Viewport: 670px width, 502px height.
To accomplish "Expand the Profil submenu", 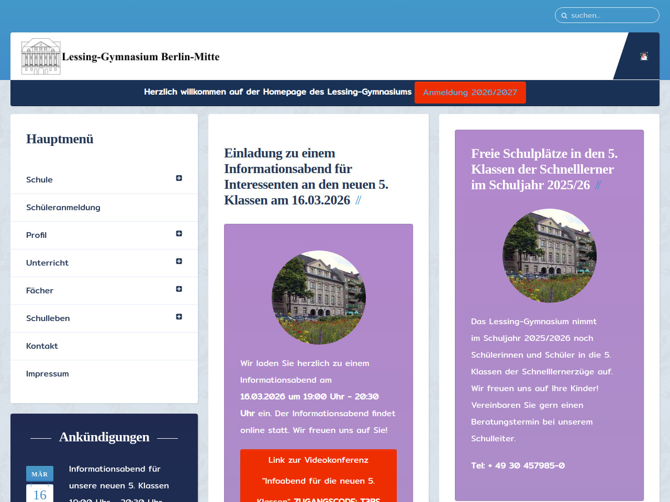I will coord(179,234).
